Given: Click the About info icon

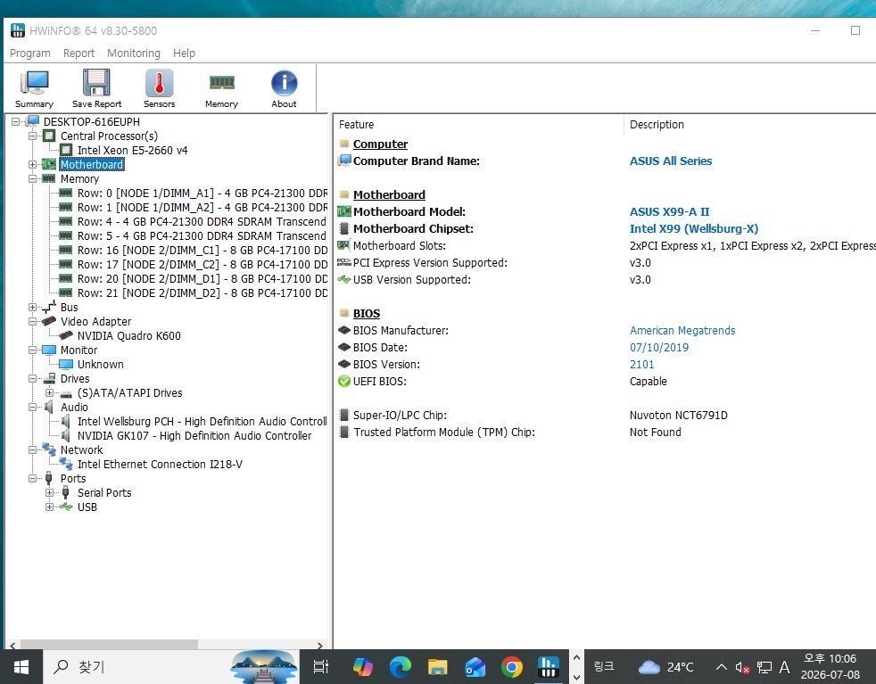Looking at the screenshot, I should coord(284,88).
